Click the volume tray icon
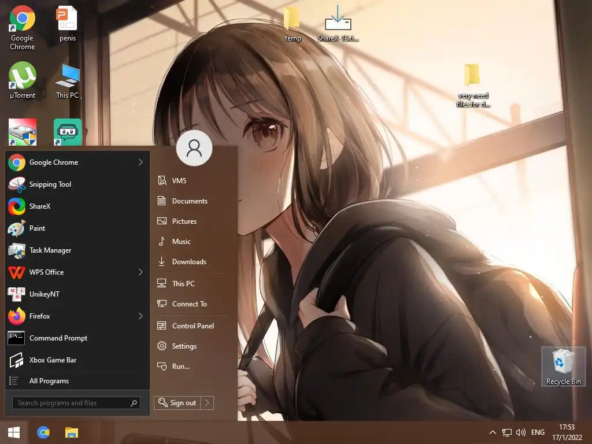Viewport: 592px width, 444px height. (x=521, y=432)
